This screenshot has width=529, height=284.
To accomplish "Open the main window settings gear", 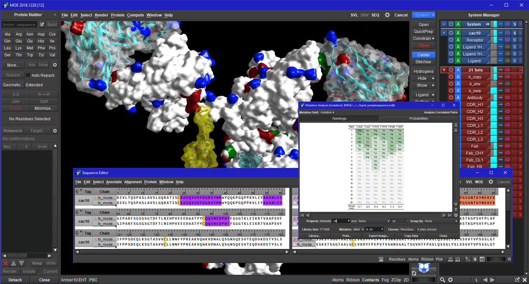I will pos(387,15).
